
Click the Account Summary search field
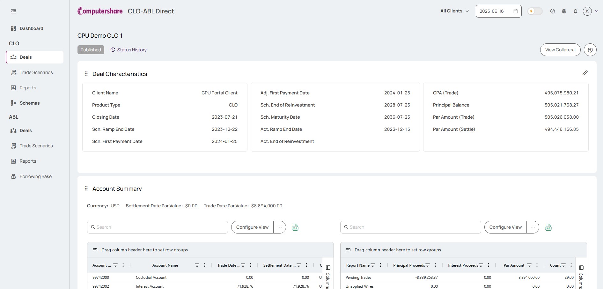point(157,227)
